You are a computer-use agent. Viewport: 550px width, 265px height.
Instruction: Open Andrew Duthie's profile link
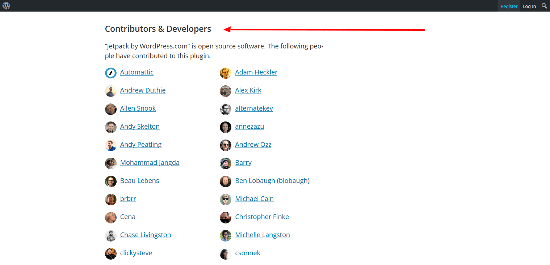[143, 90]
